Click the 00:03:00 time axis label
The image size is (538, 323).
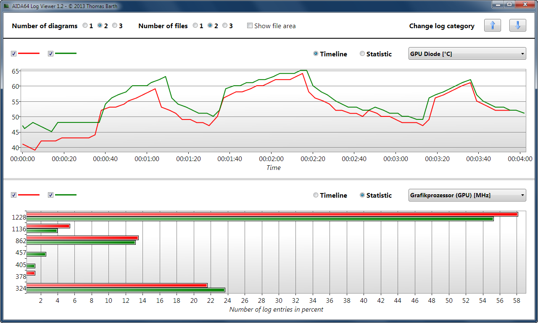[x=396, y=159]
